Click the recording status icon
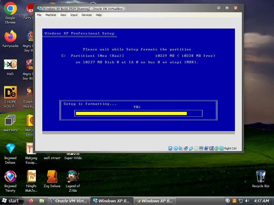Viewport: 274px width, 205px height. pos(206,148)
